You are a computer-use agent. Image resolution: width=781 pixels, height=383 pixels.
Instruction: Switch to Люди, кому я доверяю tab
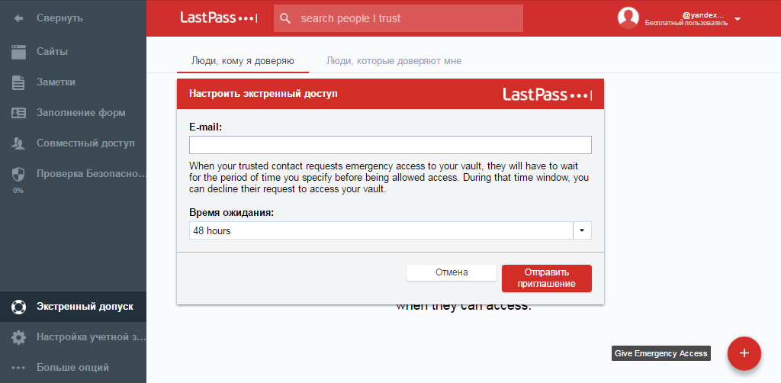243,61
